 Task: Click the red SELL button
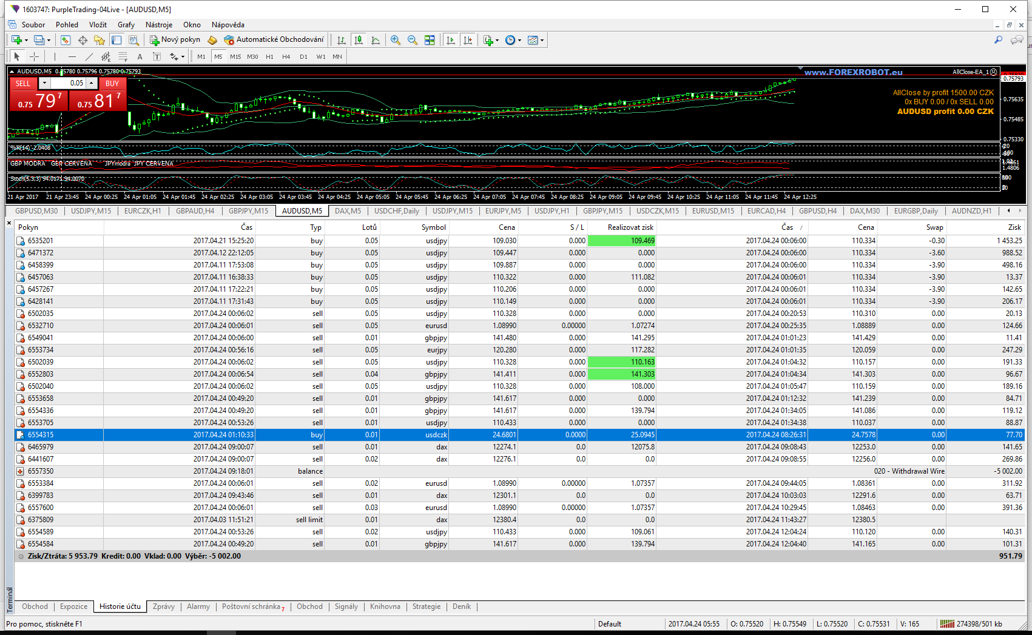click(x=23, y=83)
